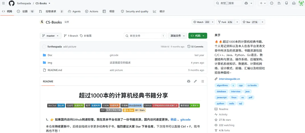Open README outline list icon

tap(202, 81)
